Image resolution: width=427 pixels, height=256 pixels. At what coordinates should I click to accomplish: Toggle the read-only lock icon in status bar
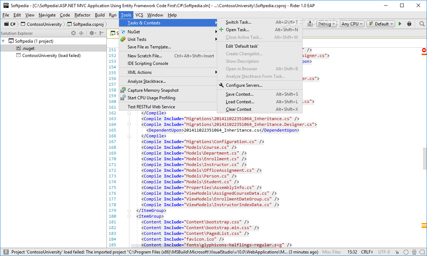(397, 252)
